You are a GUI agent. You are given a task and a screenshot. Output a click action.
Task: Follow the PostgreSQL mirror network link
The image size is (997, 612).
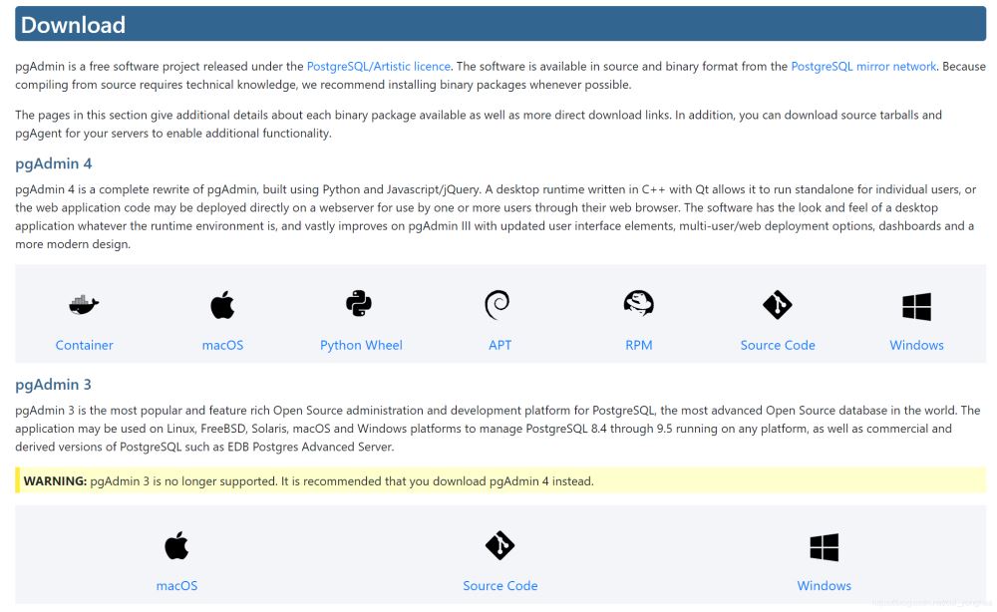pyautogui.click(x=863, y=67)
